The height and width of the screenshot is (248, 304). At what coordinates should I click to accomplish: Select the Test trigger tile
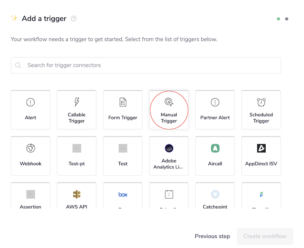coord(122,156)
